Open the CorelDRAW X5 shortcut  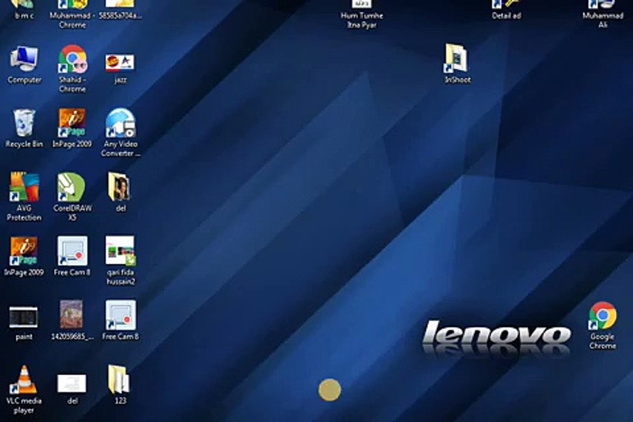[72, 197]
